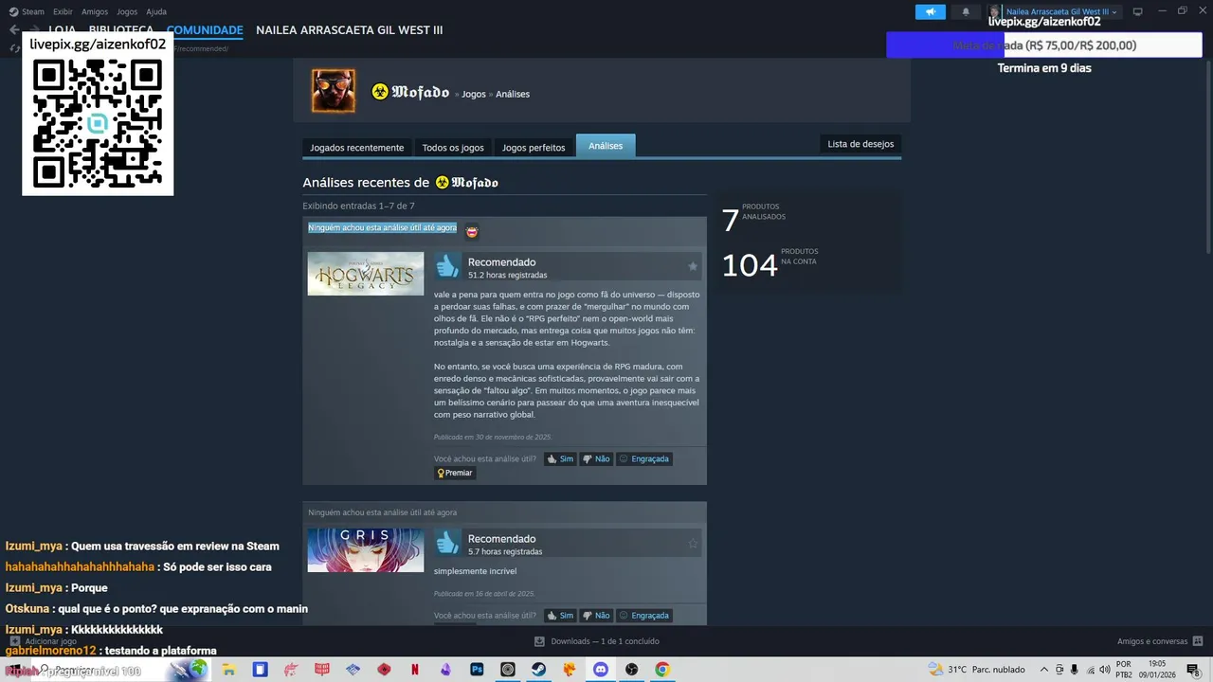Click the volume speaker icon in the tray
Screen dimensions: 1213x682
coord(1104,670)
